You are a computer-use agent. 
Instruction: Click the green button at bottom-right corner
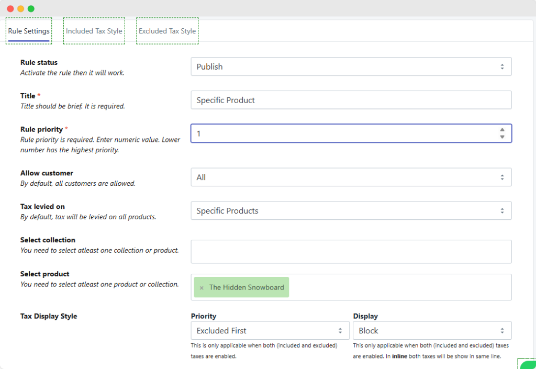tap(528, 364)
